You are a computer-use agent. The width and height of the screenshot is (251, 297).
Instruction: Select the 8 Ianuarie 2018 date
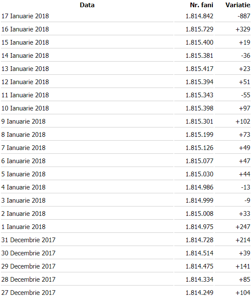tap(23, 135)
